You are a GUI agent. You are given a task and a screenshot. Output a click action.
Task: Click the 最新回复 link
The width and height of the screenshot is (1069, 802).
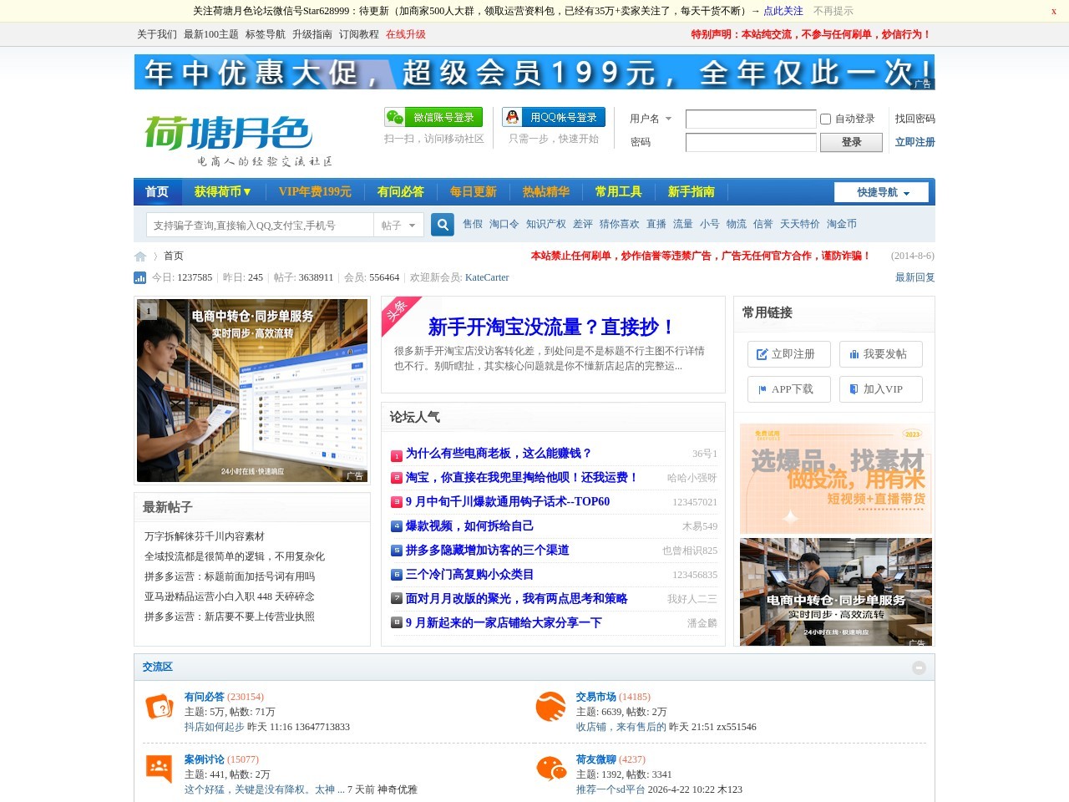[915, 277]
